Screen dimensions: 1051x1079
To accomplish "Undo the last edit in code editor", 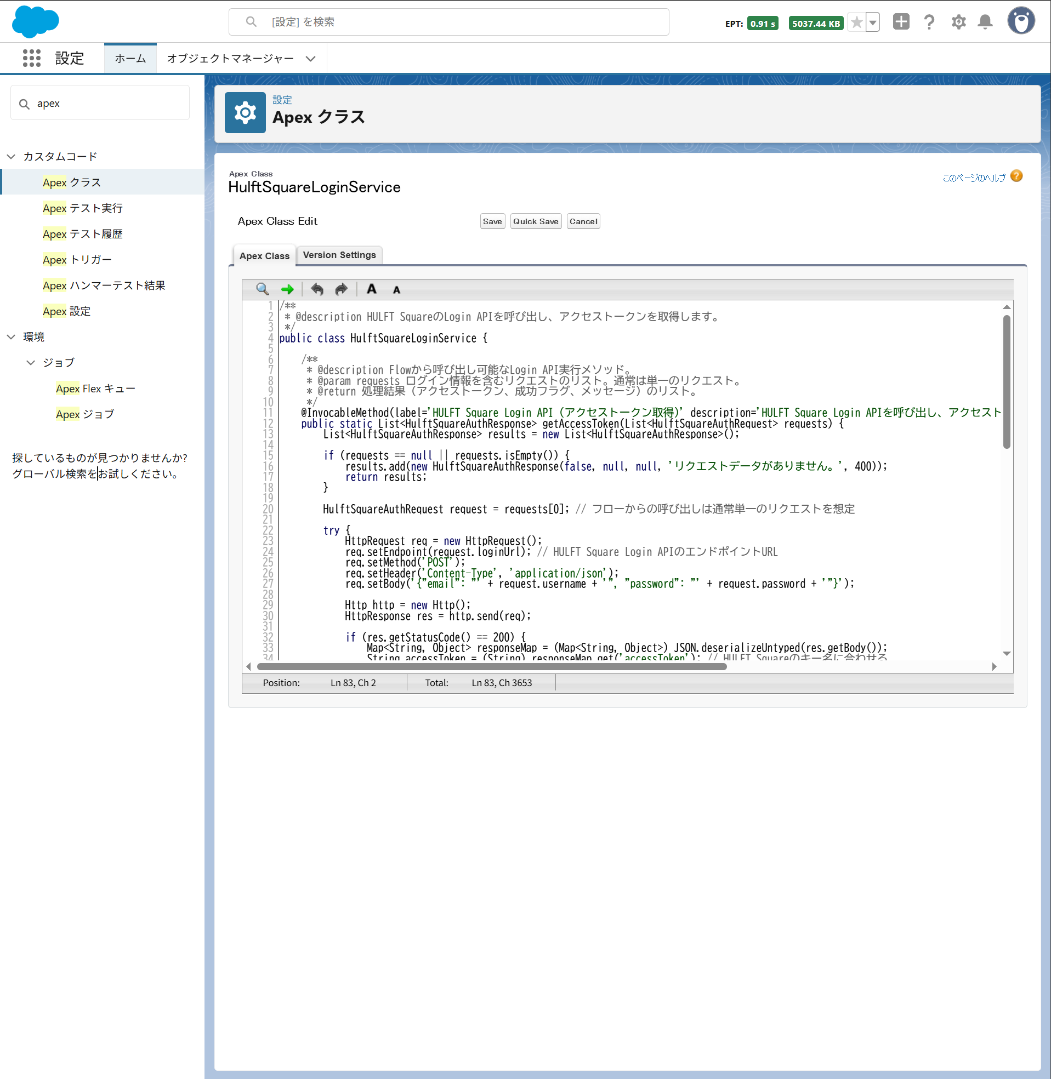I will click(317, 289).
